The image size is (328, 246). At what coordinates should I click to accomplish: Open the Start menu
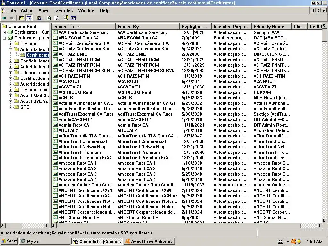click(x=9, y=241)
